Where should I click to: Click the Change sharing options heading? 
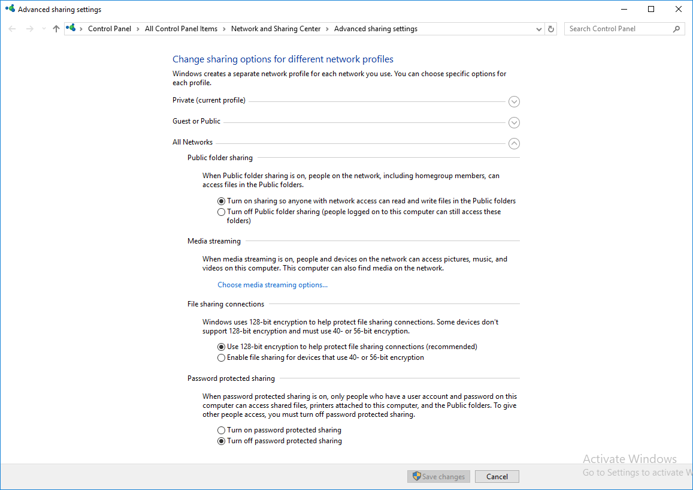(x=283, y=59)
